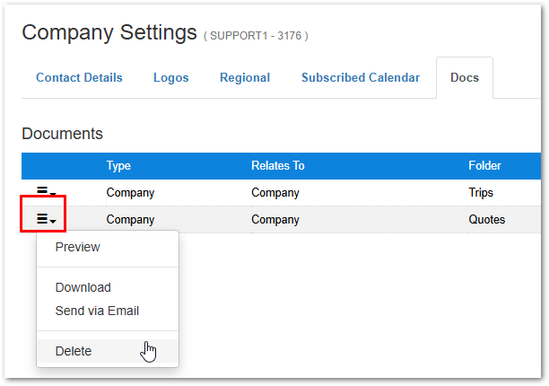549x386 pixels.
Task: Open the Subscribed Calendar tab
Action: pyautogui.click(x=361, y=77)
